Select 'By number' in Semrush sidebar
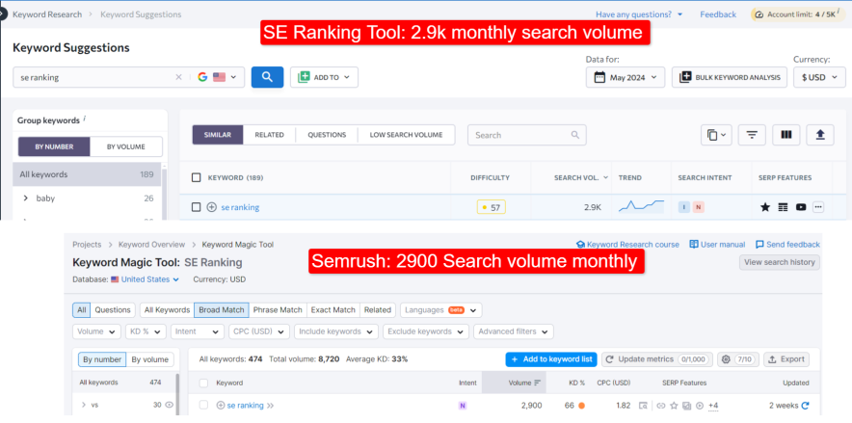Viewport: 852px width, 423px height. [103, 359]
